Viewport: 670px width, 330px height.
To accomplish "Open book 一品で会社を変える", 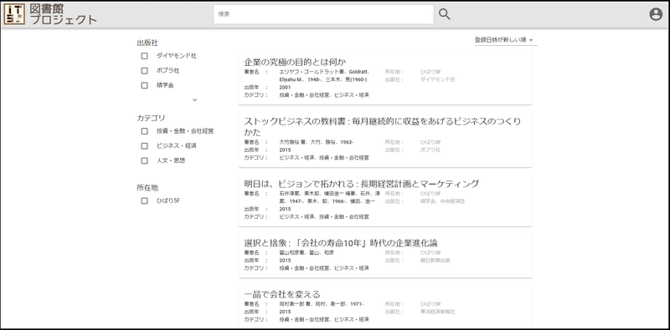I will (282, 294).
